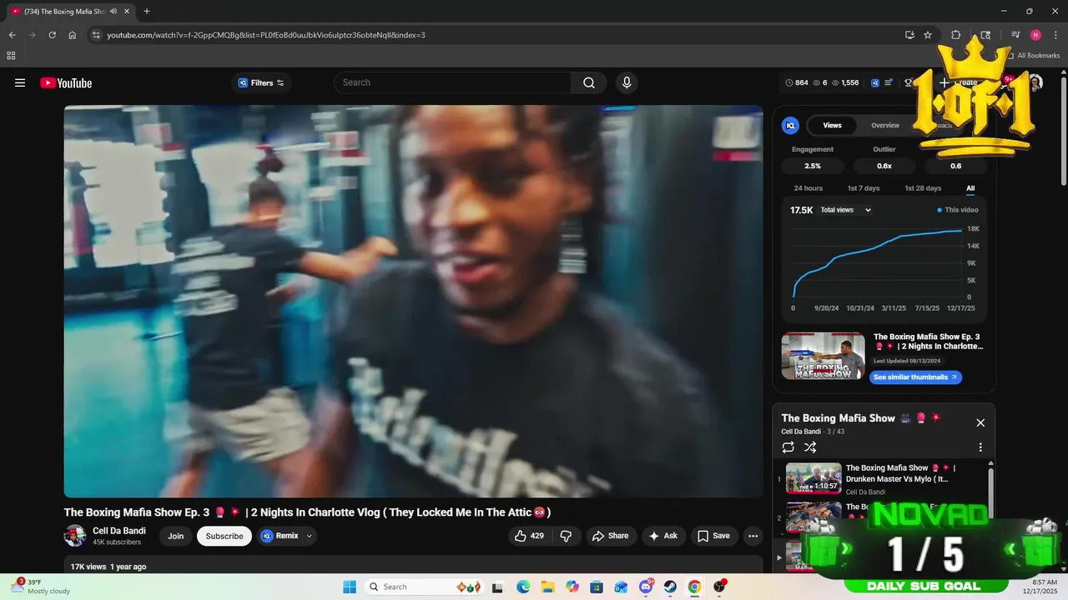
Task: Open the weather widget on taskbar
Action: pos(40,587)
